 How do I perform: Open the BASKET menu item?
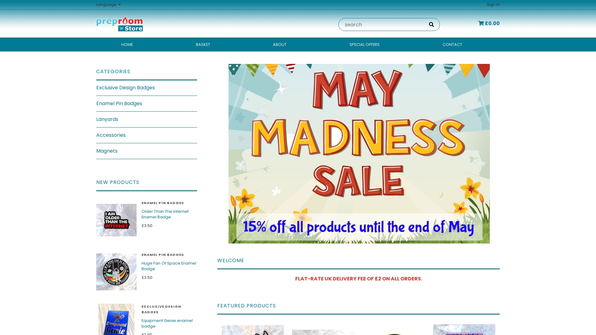pyautogui.click(x=203, y=44)
